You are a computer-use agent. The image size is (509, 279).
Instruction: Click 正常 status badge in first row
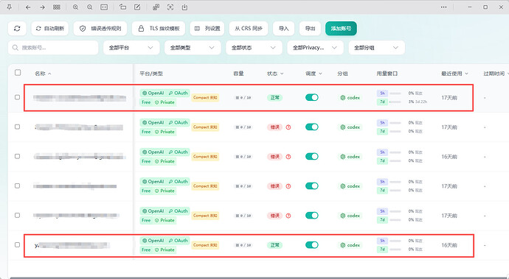click(274, 97)
